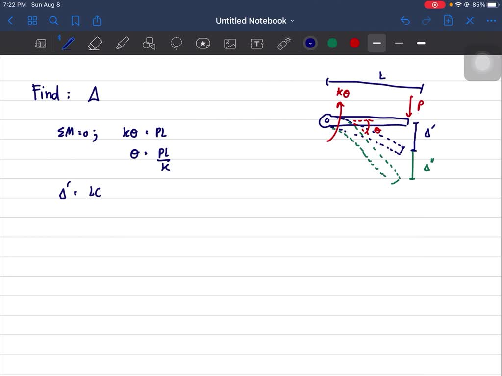Open the share and export menu
Screen dimensions: 502x376
point(97,21)
